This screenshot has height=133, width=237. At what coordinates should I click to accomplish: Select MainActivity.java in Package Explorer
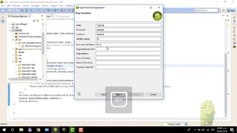point(33,46)
